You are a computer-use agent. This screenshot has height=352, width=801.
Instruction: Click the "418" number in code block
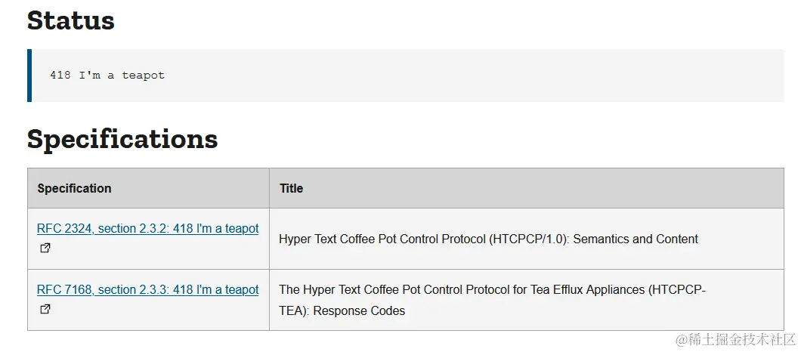click(x=60, y=76)
